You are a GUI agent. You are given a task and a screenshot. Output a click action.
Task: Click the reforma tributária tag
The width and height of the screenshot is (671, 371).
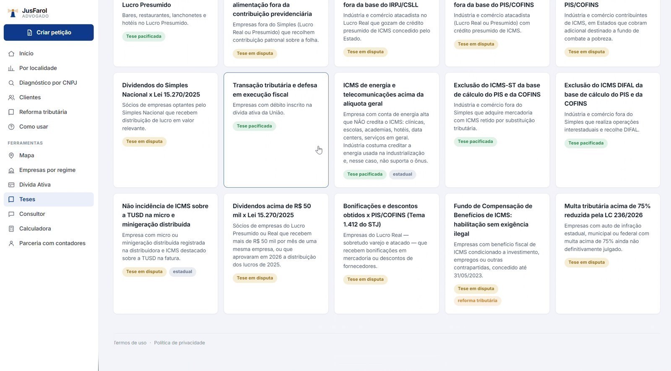tap(477, 301)
